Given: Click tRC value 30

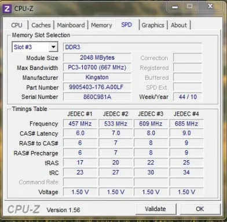Looking at the screenshot, I should [x=151, y=172].
